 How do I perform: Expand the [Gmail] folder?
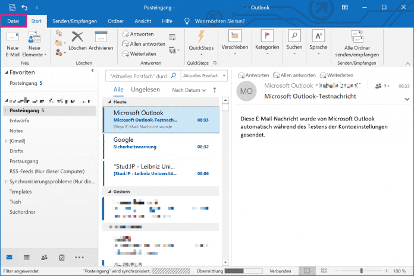pos(7,141)
